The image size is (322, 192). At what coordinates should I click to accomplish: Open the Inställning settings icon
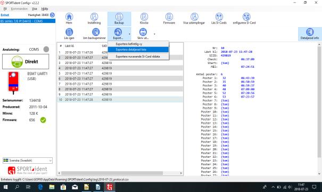coord(94,17)
